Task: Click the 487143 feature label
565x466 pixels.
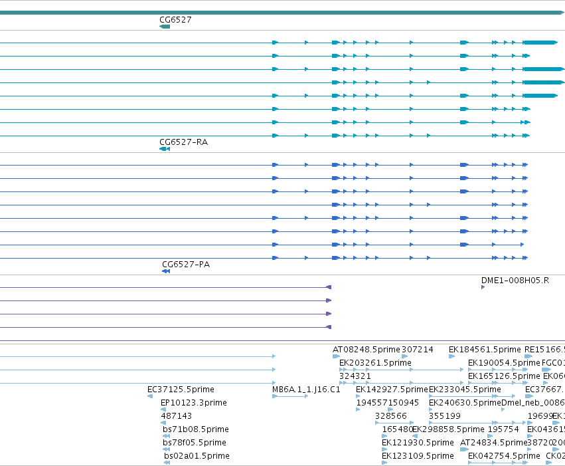Action: click(x=176, y=416)
